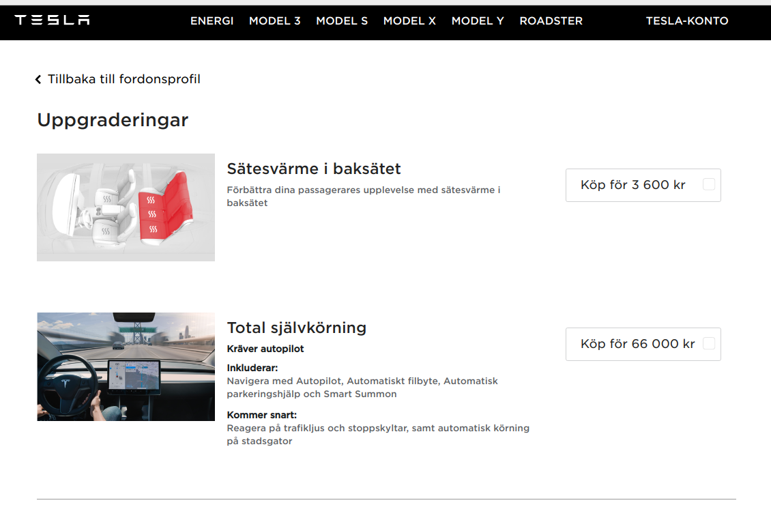Click the Total självkörning heading
Screen dimensions: 771x507
tap(297, 328)
